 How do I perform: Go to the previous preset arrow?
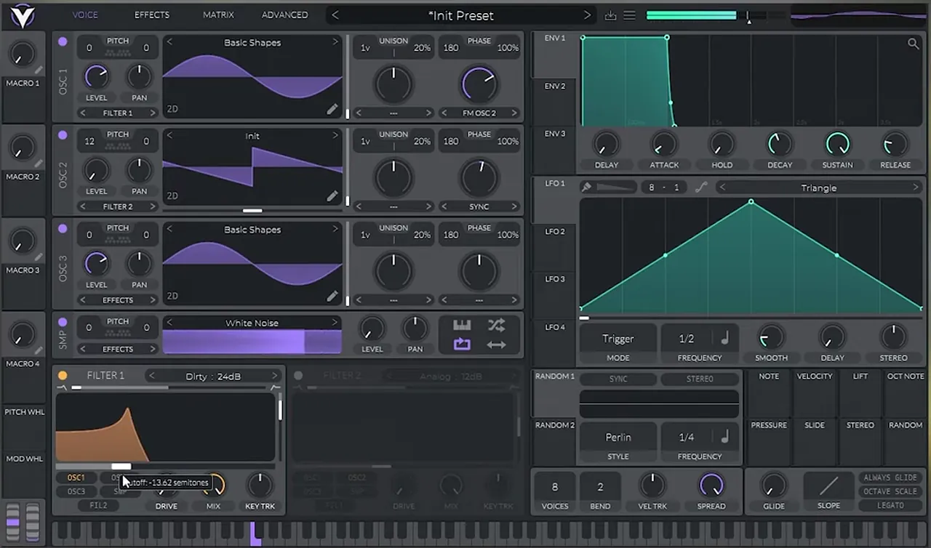[x=335, y=15]
